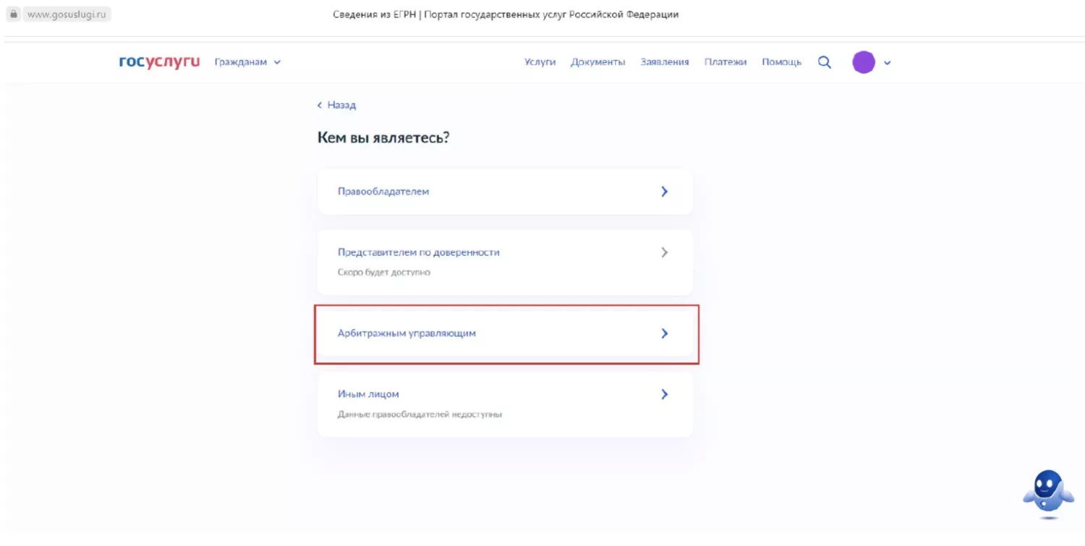1085x546 pixels.
Task: Open the Платежи menu item
Action: click(726, 62)
